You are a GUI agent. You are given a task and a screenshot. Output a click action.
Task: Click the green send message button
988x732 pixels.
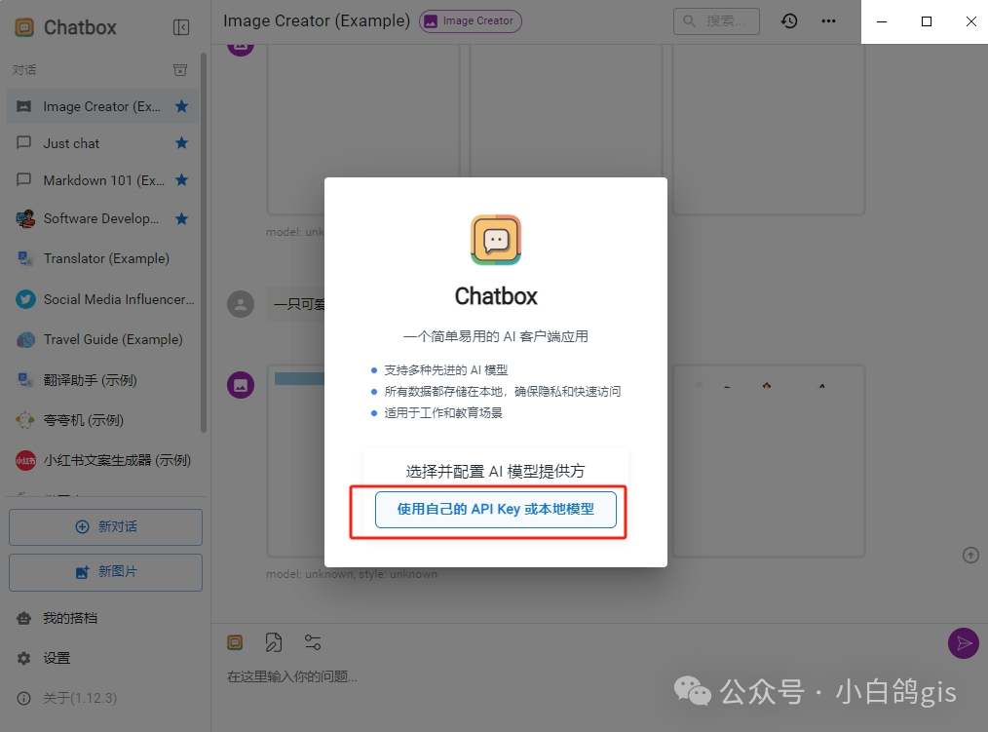(963, 643)
